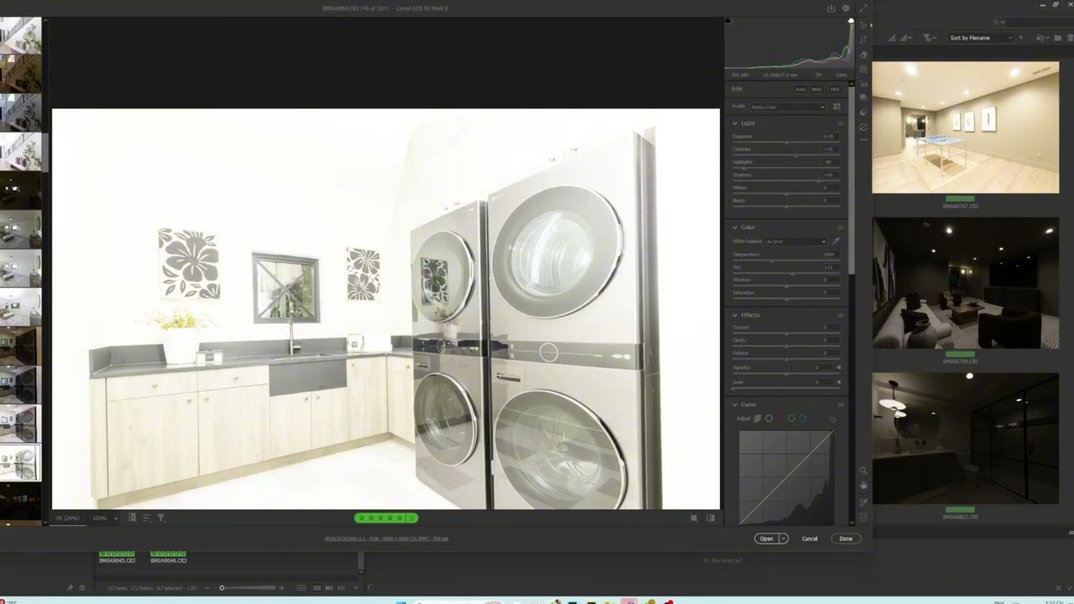Select the parametric curve adjust option
The image size is (1074, 604).
(757, 419)
